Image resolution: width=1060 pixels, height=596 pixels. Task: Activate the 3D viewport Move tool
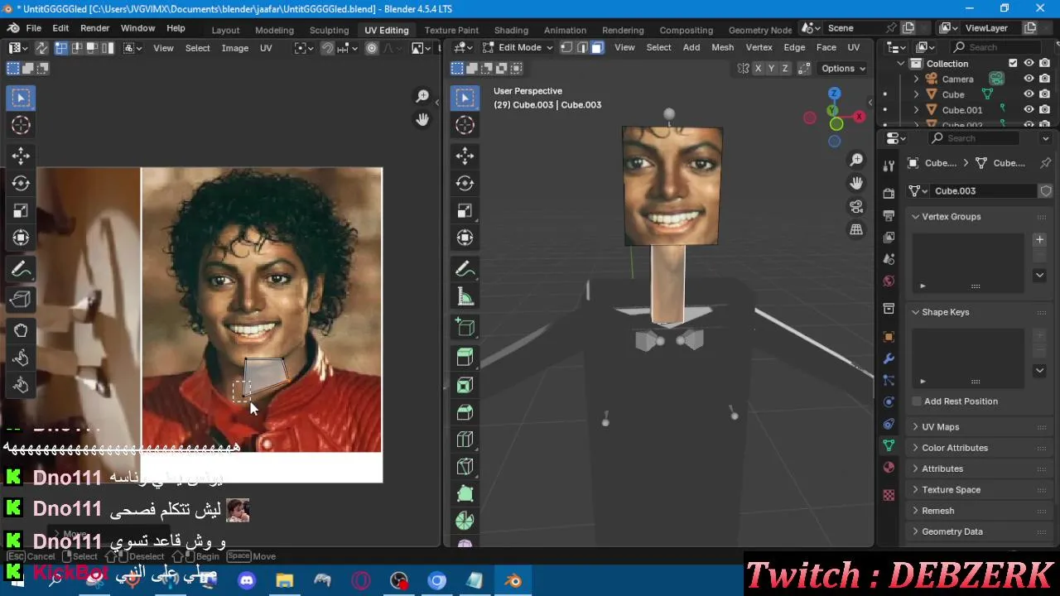coord(465,156)
